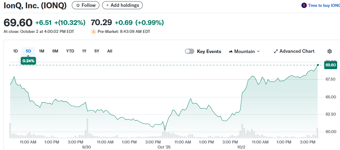Click the 69.60 current price marker
This screenshot has height=150, width=340.
click(331, 65)
